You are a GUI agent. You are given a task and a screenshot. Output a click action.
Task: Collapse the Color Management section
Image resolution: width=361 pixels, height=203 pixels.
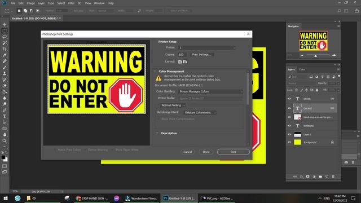[x=155, y=72]
